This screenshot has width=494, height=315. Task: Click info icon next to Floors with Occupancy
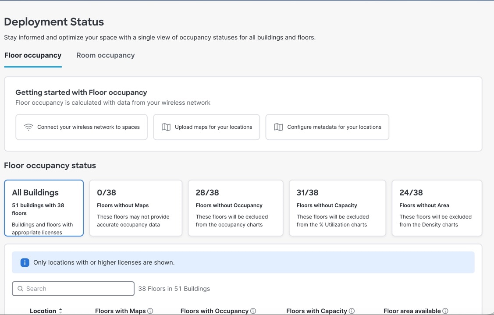(253, 311)
